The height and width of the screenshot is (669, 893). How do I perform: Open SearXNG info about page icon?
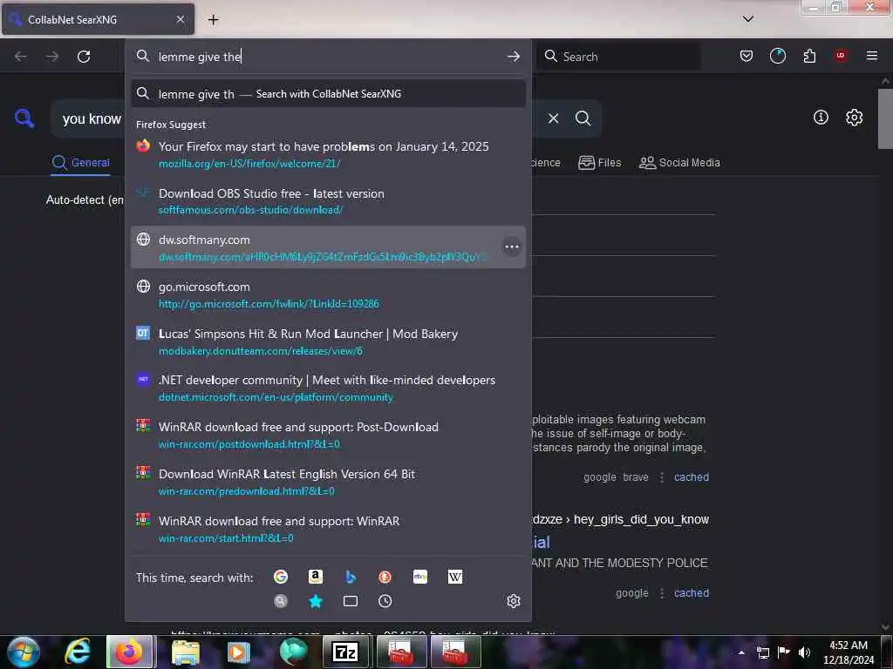pos(821,118)
